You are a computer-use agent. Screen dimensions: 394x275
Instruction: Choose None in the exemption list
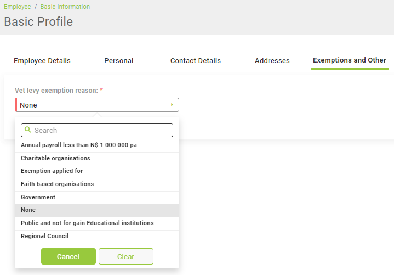click(28, 210)
